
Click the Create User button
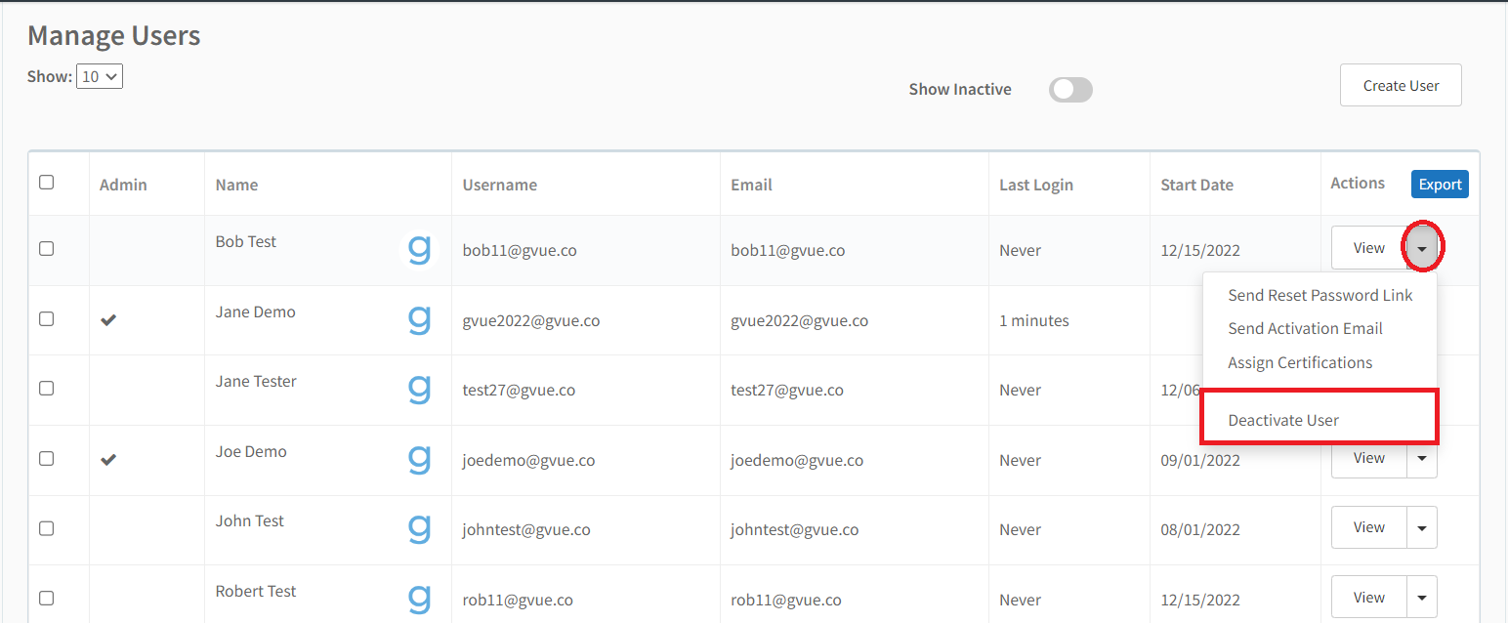(x=1401, y=86)
